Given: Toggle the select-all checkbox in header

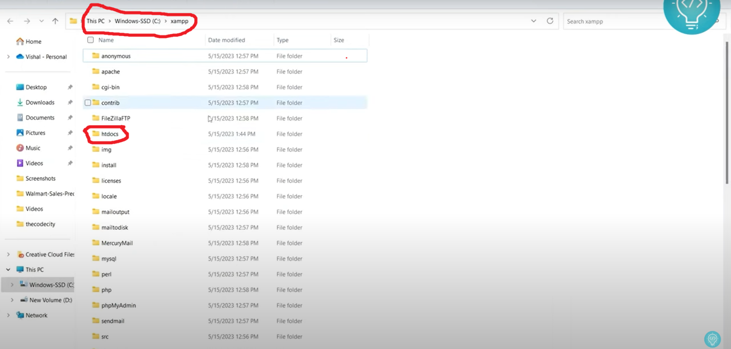Looking at the screenshot, I should pyautogui.click(x=90, y=40).
